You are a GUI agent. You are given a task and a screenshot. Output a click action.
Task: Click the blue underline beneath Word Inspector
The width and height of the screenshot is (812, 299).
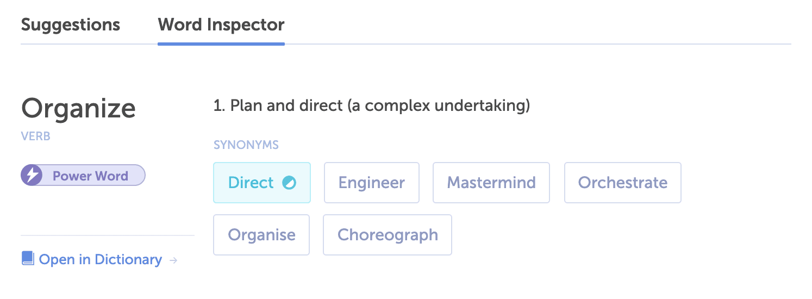click(x=221, y=44)
